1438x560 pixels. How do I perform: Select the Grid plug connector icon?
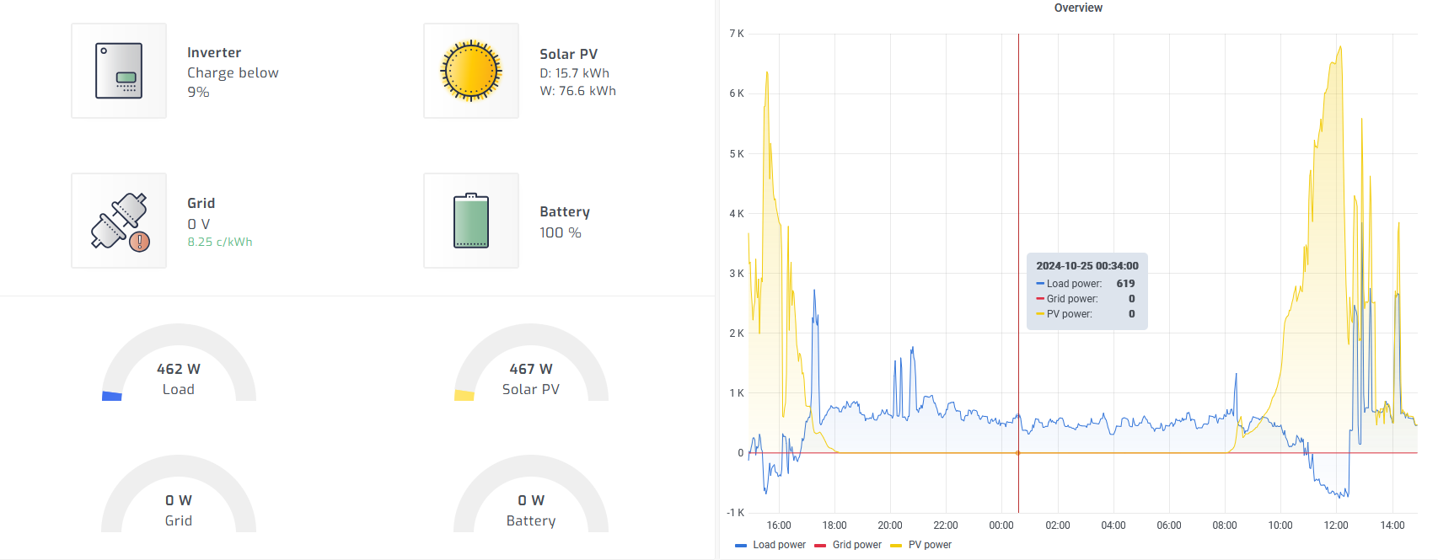tap(119, 221)
